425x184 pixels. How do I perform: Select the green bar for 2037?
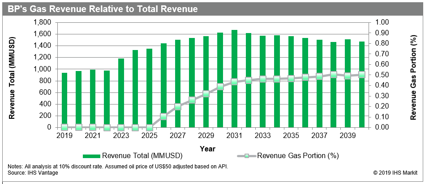pos(319,84)
